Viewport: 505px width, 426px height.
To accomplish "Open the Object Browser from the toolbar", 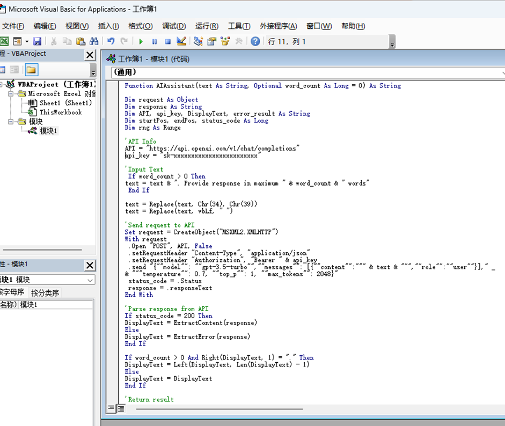I will (x=224, y=41).
